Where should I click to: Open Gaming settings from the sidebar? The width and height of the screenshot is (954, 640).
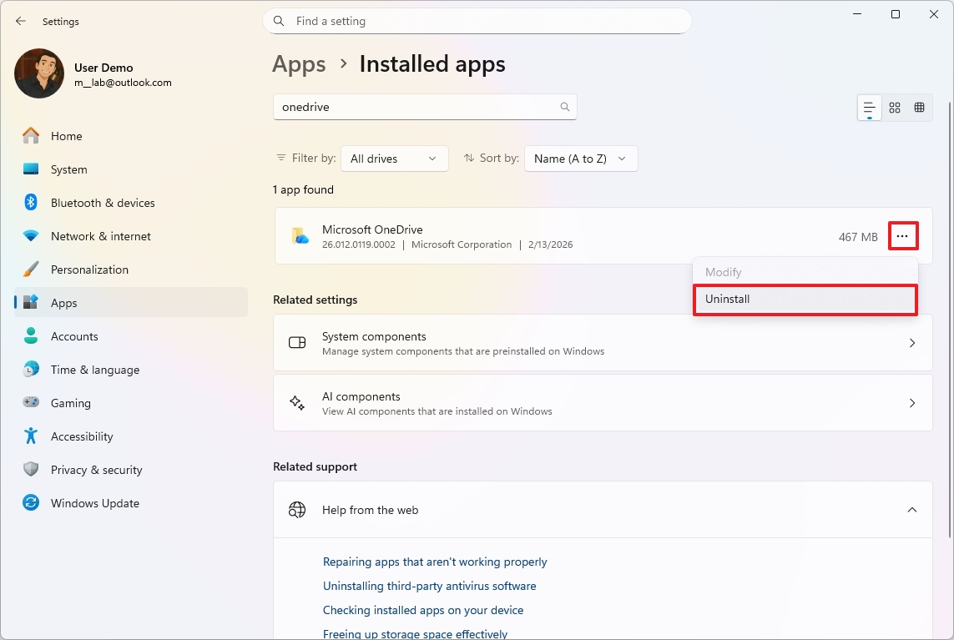click(x=71, y=402)
